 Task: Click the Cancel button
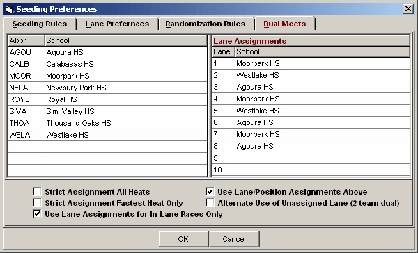click(x=234, y=239)
